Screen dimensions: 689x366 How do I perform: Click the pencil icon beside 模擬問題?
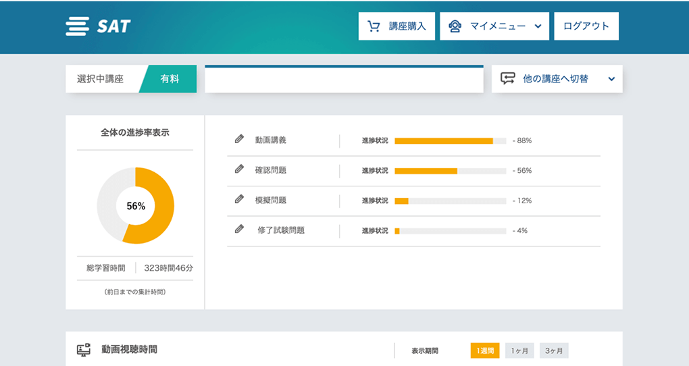click(239, 199)
